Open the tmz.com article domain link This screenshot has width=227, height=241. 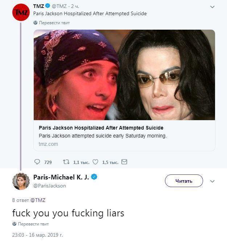[x=48, y=144]
